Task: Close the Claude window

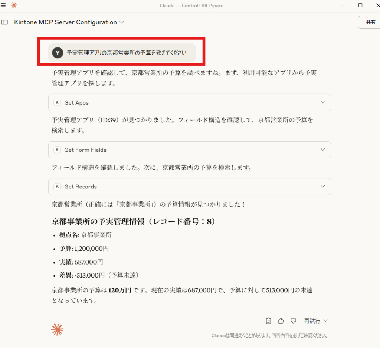Action: 378,5
